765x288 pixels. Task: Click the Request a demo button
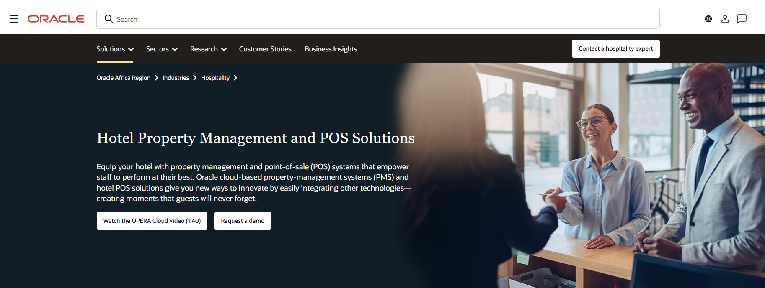pos(243,221)
